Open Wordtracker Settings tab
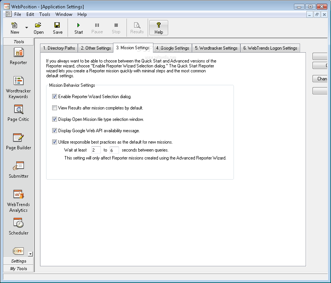 tap(216, 48)
